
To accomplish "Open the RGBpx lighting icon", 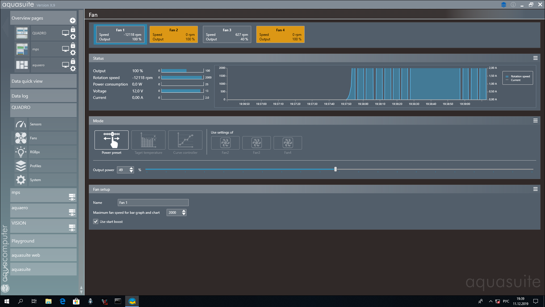I will tap(21, 152).
